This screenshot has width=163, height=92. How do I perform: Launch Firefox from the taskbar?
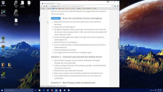tap(52, 90)
